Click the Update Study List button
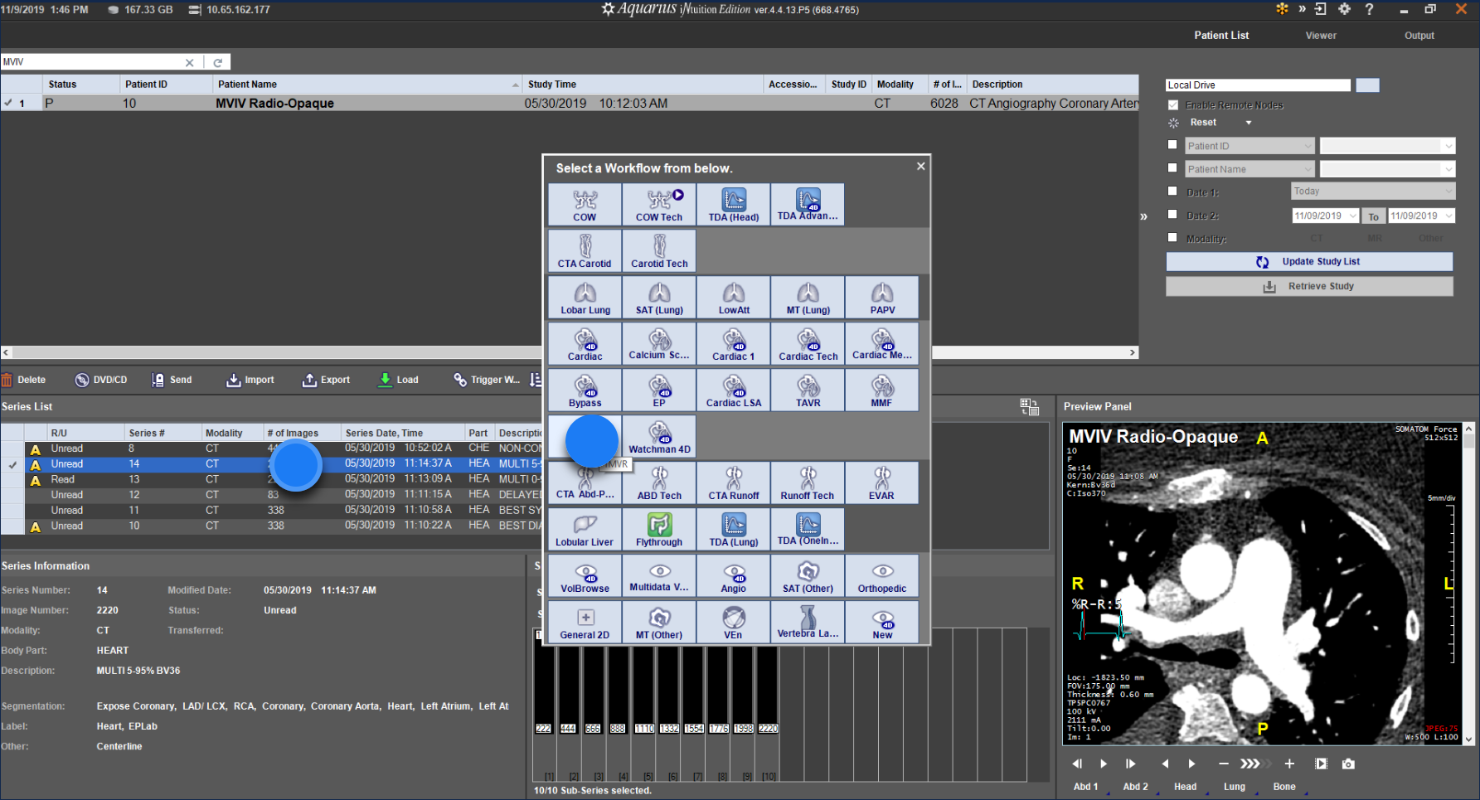The image size is (1480, 800). [x=1309, y=262]
